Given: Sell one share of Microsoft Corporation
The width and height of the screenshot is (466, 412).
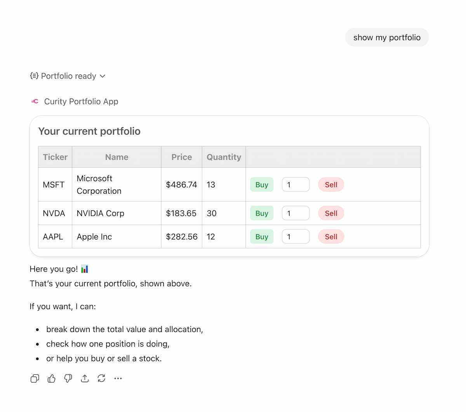Looking at the screenshot, I should pos(331,184).
